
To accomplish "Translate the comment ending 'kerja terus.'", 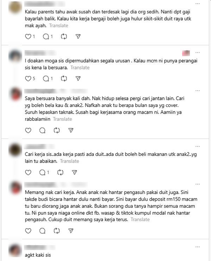I will click(x=140, y=219).
